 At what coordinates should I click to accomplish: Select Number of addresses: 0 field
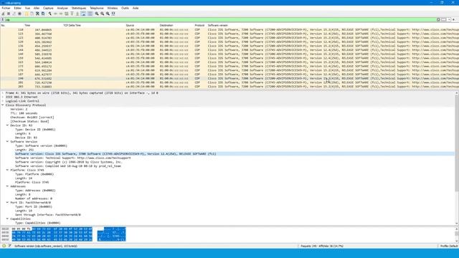pyautogui.click(x=34, y=199)
